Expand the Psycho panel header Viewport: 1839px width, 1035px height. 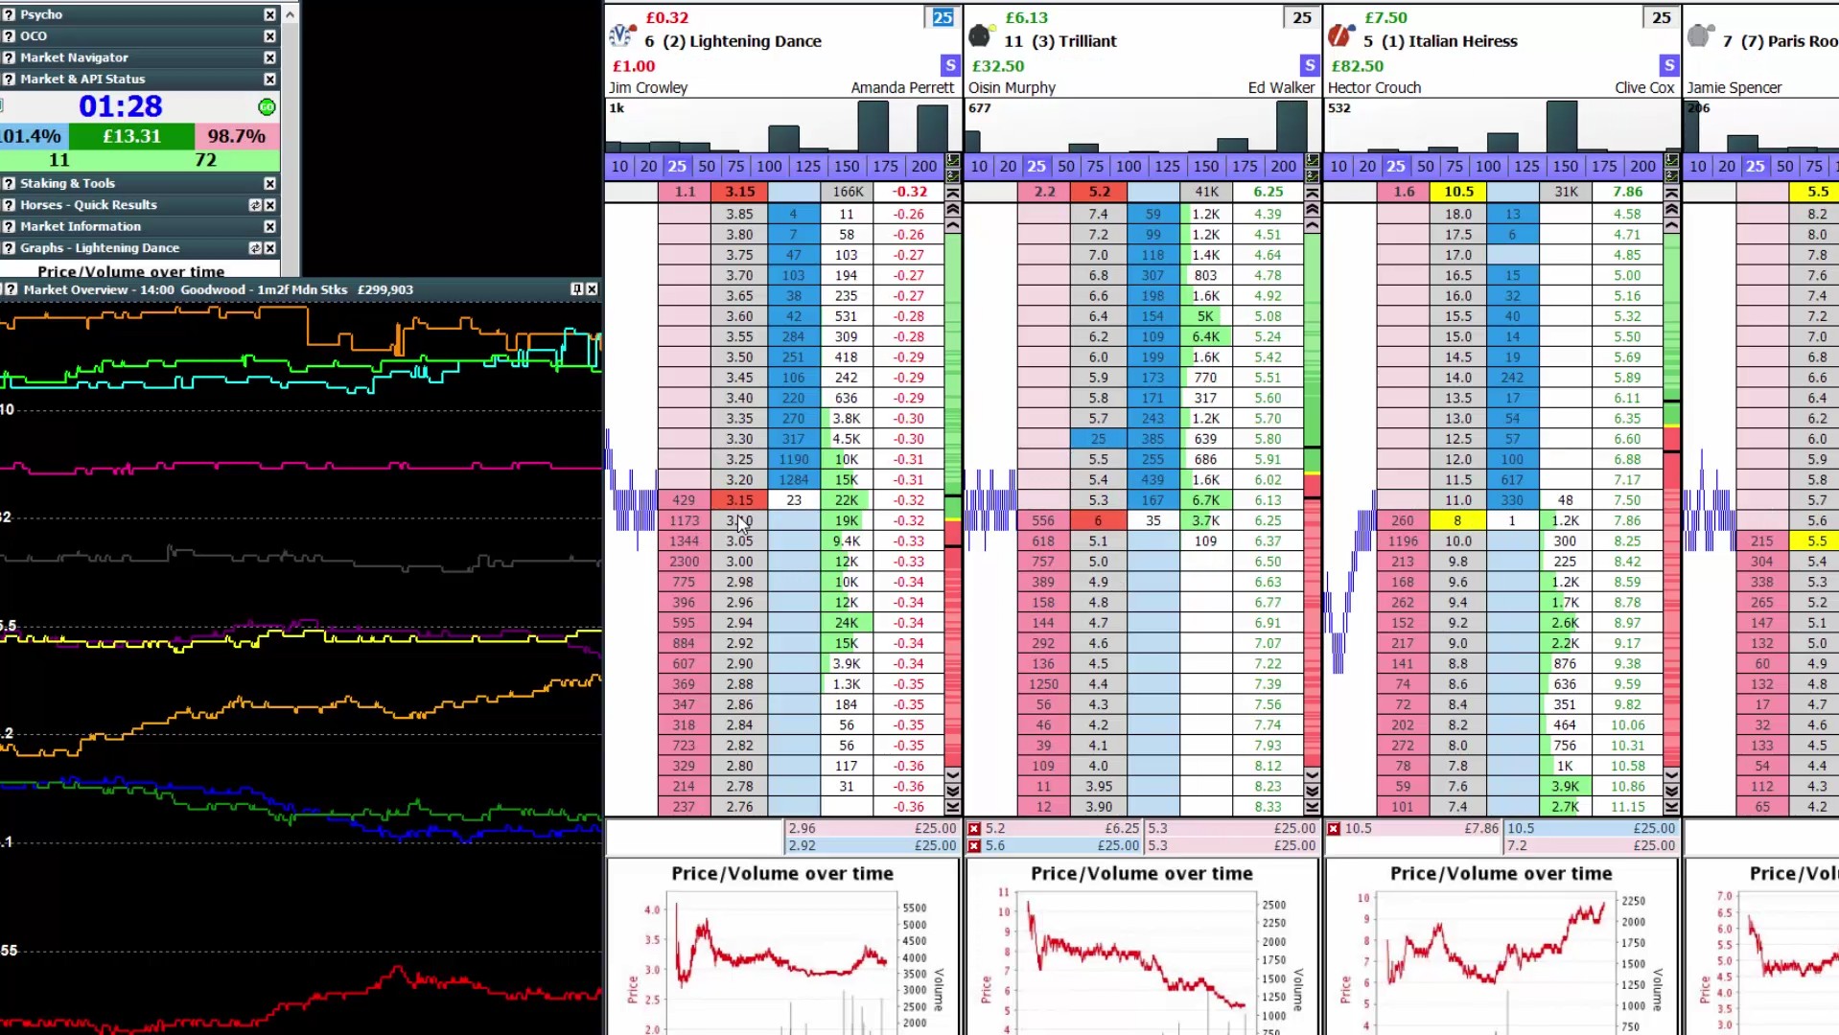140,14
